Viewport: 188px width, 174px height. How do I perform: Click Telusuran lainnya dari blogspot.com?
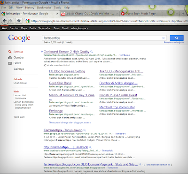coord(70,122)
